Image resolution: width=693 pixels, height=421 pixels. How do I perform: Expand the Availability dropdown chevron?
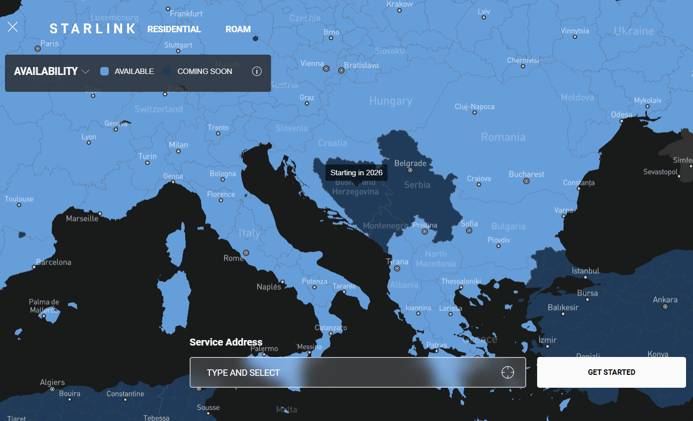[x=85, y=71]
